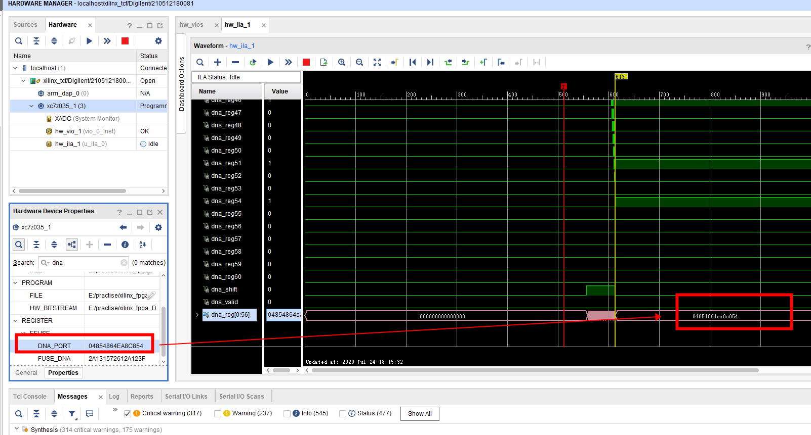The height and width of the screenshot is (435, 811).
Task: Stop trigger red square in Hardware panel
Action: (125, 41)
